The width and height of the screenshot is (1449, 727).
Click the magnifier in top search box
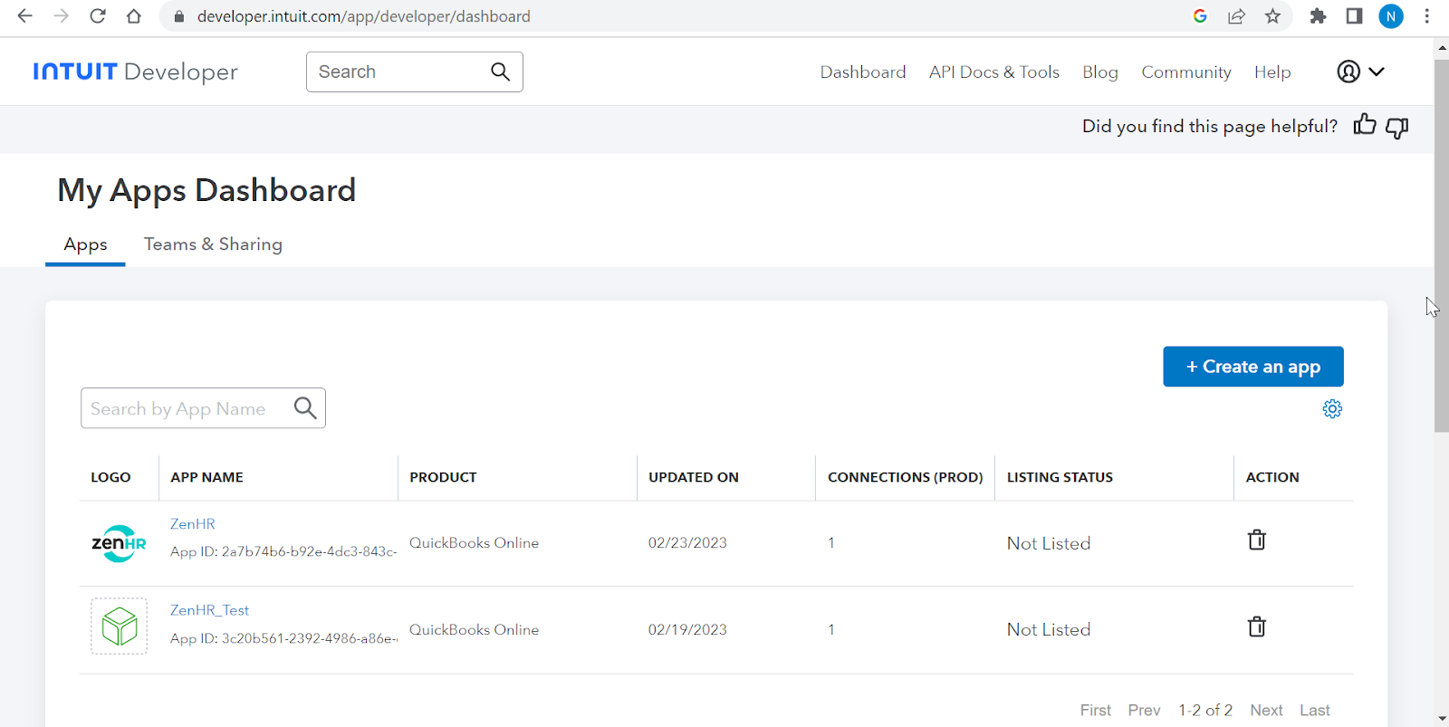click(500, 72)
